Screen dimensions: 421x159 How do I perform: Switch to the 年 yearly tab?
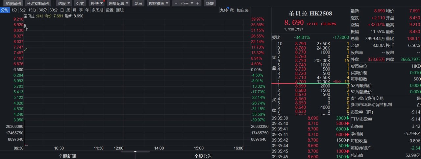point(87,10)
